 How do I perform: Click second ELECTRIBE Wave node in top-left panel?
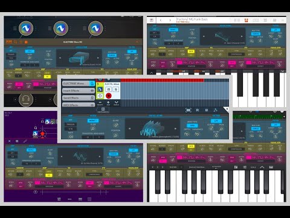click(60, 28)
